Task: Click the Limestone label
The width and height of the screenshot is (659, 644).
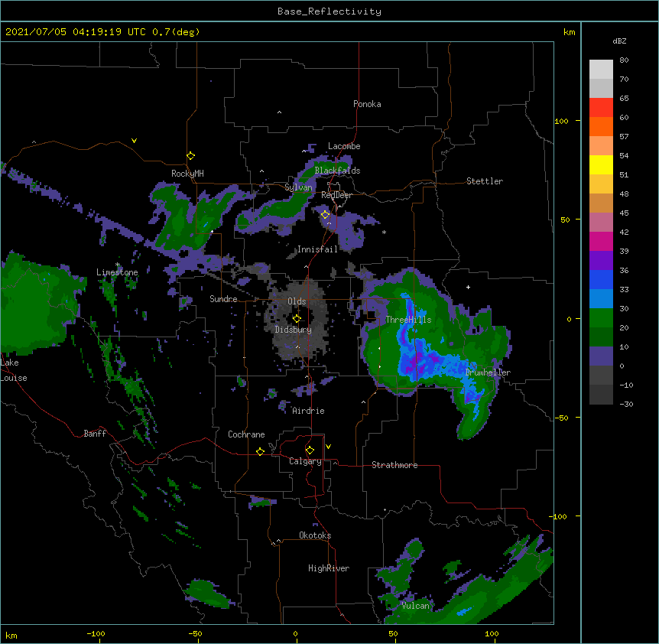Action: coord(117,272)
